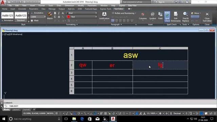Open the Modify menu
Screen dimensions: 217x122
pos(81,5)
